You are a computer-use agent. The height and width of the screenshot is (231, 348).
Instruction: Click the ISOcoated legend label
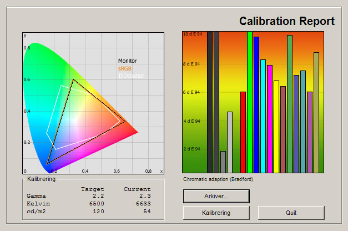pyautogui.click(x=130, y=76)
